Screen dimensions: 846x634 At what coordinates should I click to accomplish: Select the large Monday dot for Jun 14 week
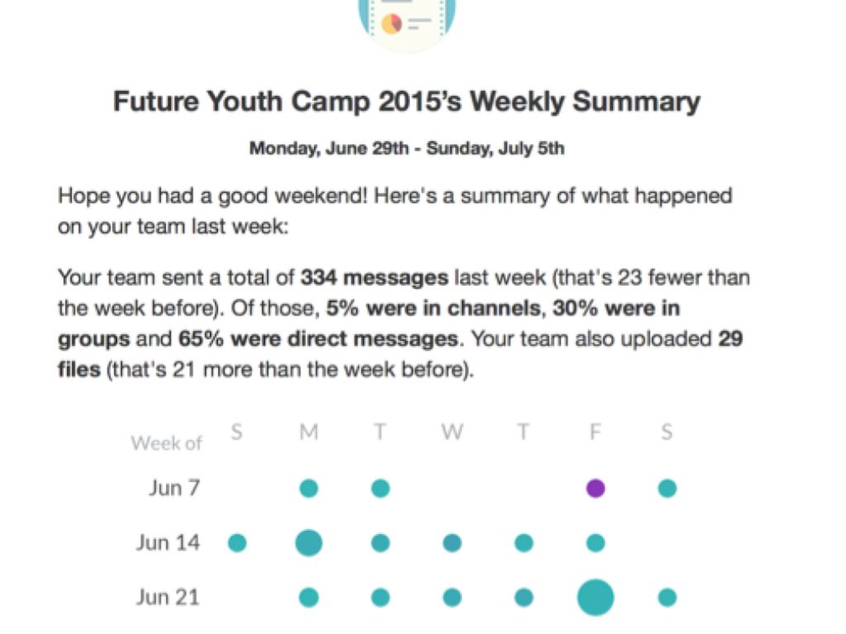309,543
